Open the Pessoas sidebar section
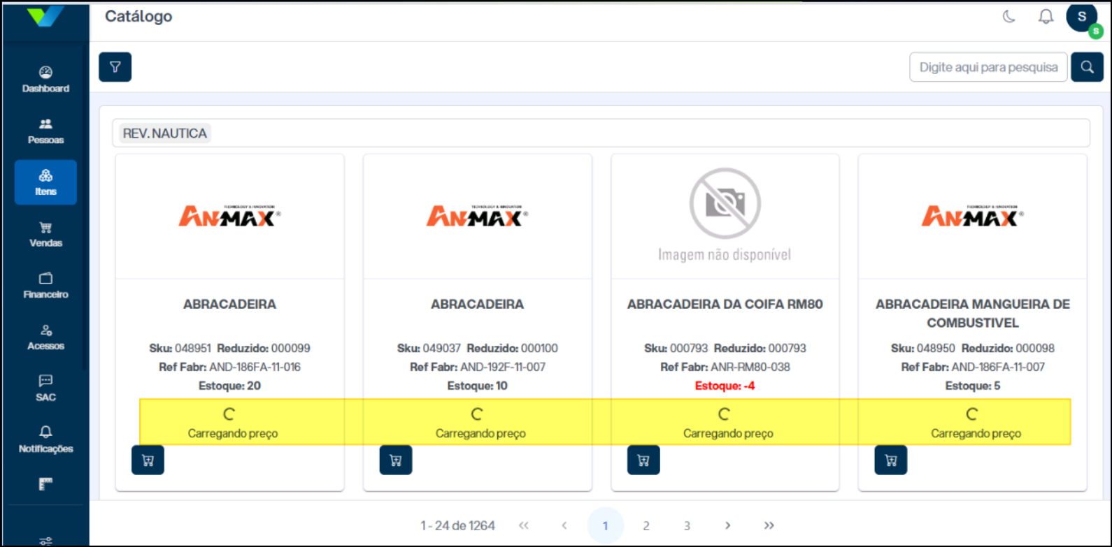 45,131
